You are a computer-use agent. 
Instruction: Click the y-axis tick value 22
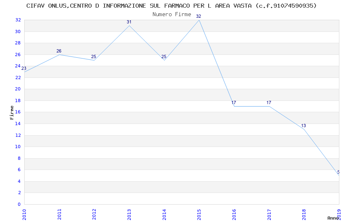18,77
